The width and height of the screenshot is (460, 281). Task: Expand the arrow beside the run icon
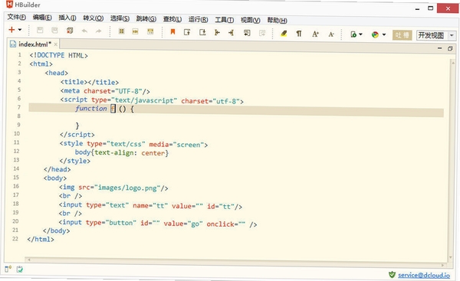click(360, 34)
